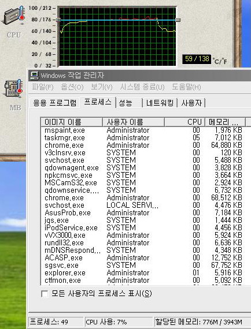Select the 프로세스 tab
Screen dimensions: 251x329
pos(98,102)
